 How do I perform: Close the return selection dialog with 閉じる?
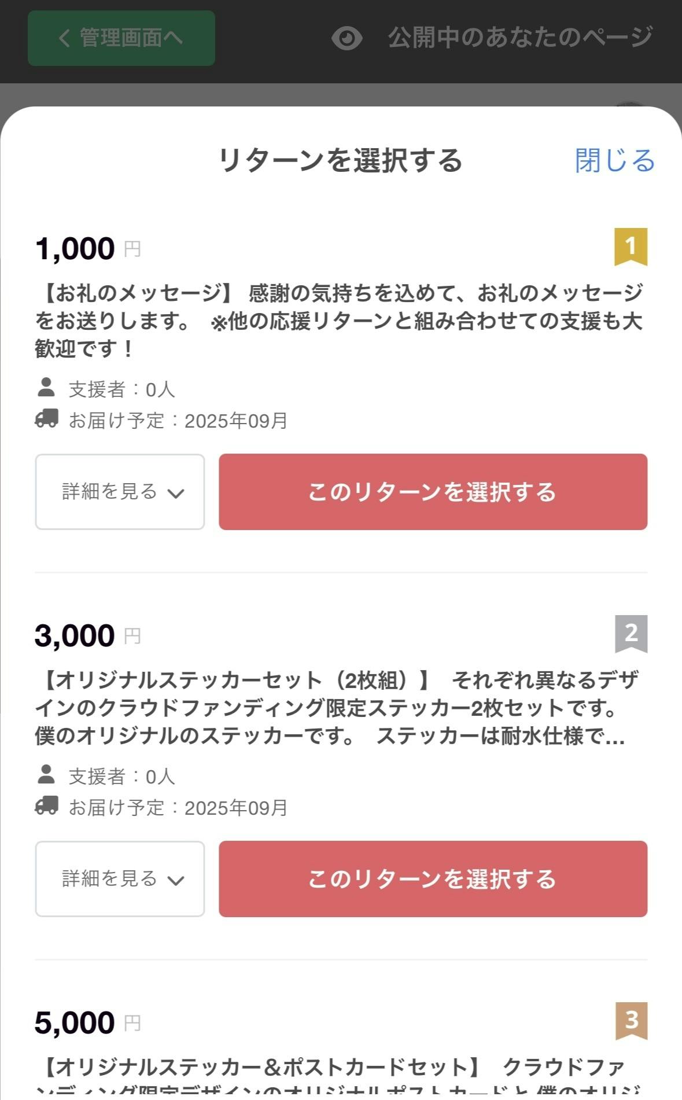click(614, 160)
